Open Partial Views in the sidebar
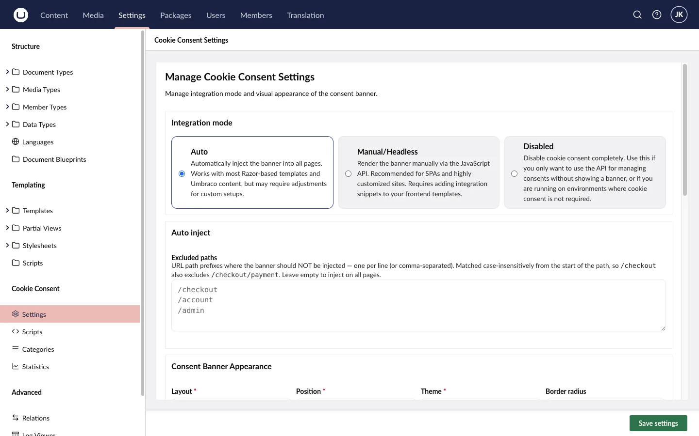 pos(42,228)
